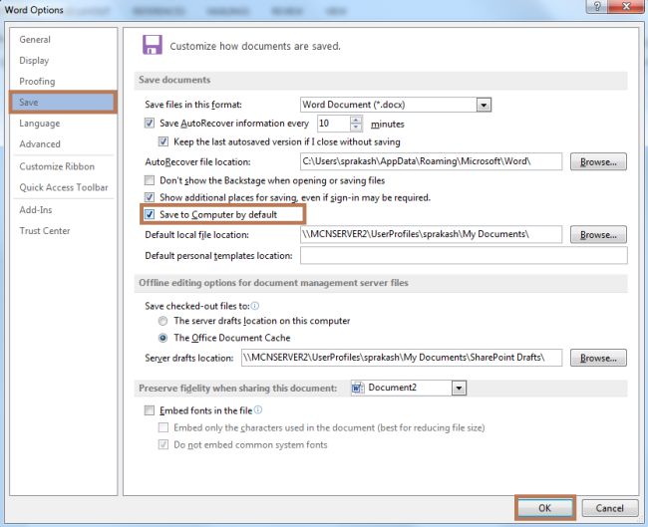Image resolution: width=648 pixels, height=527 pixels.
Task: Uncheck Save to Computer by default
Action: 150,214
